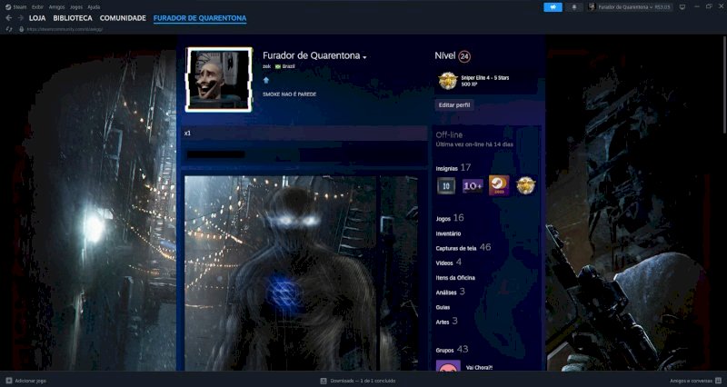Open the large artwork showcase image

pos(280,273)
